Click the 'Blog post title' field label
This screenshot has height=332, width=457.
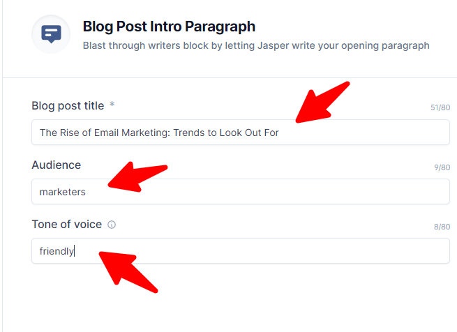click(x=68, y=106)
